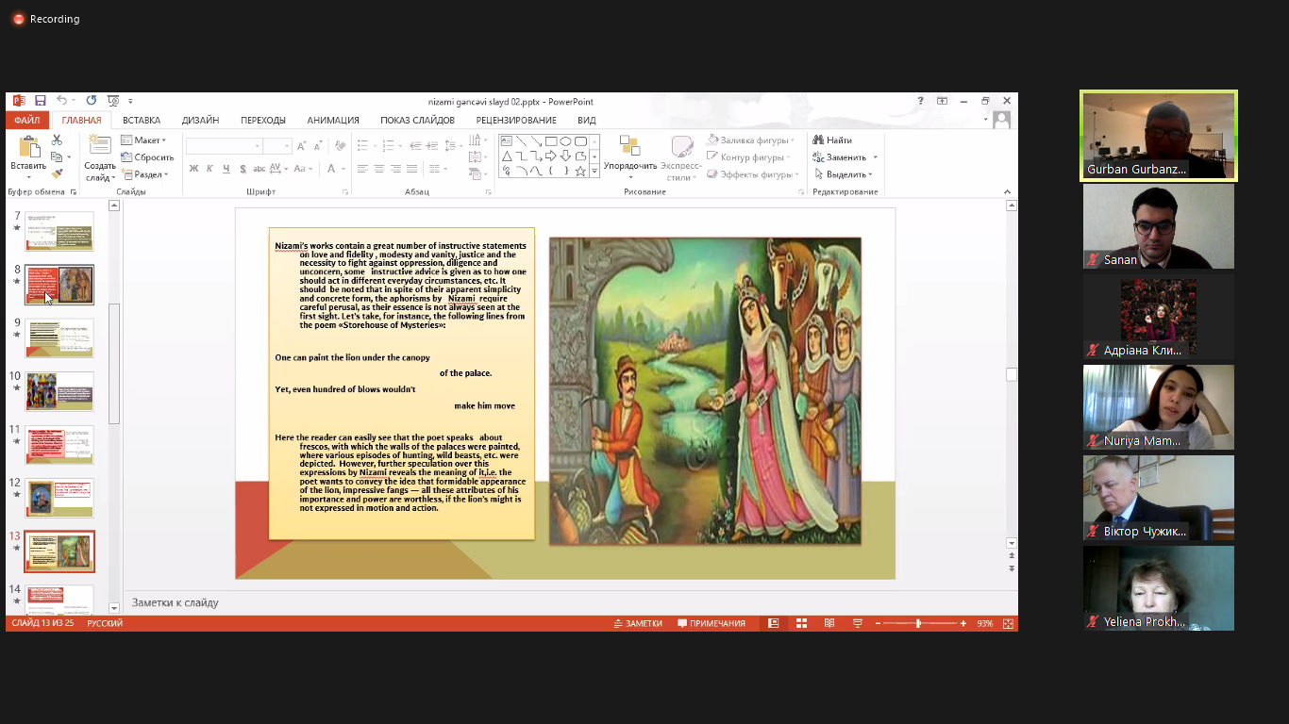Screen dimensions: 1289x724
Task: Click the Cut scissors icon
Action: (x=57, y=140)
